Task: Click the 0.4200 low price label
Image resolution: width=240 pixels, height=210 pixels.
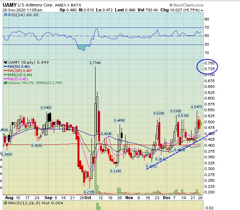Action: click(x=36, y=145)
